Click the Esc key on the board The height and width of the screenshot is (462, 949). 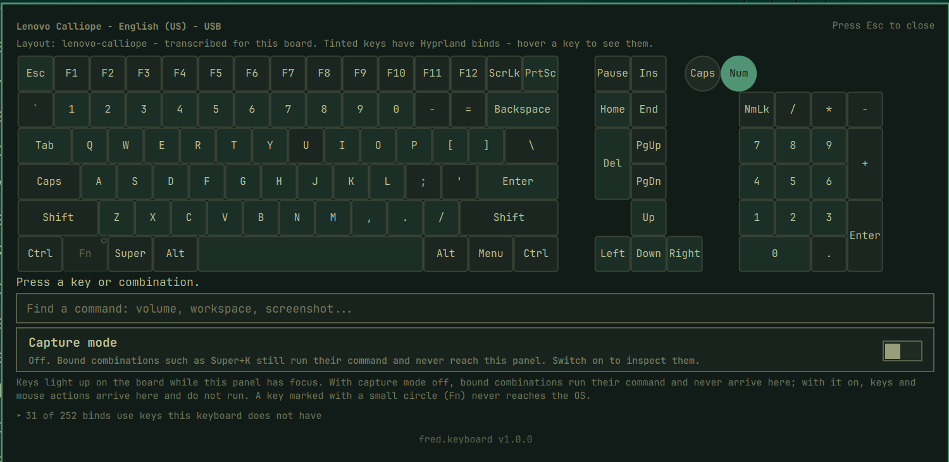tap(35, 73)
